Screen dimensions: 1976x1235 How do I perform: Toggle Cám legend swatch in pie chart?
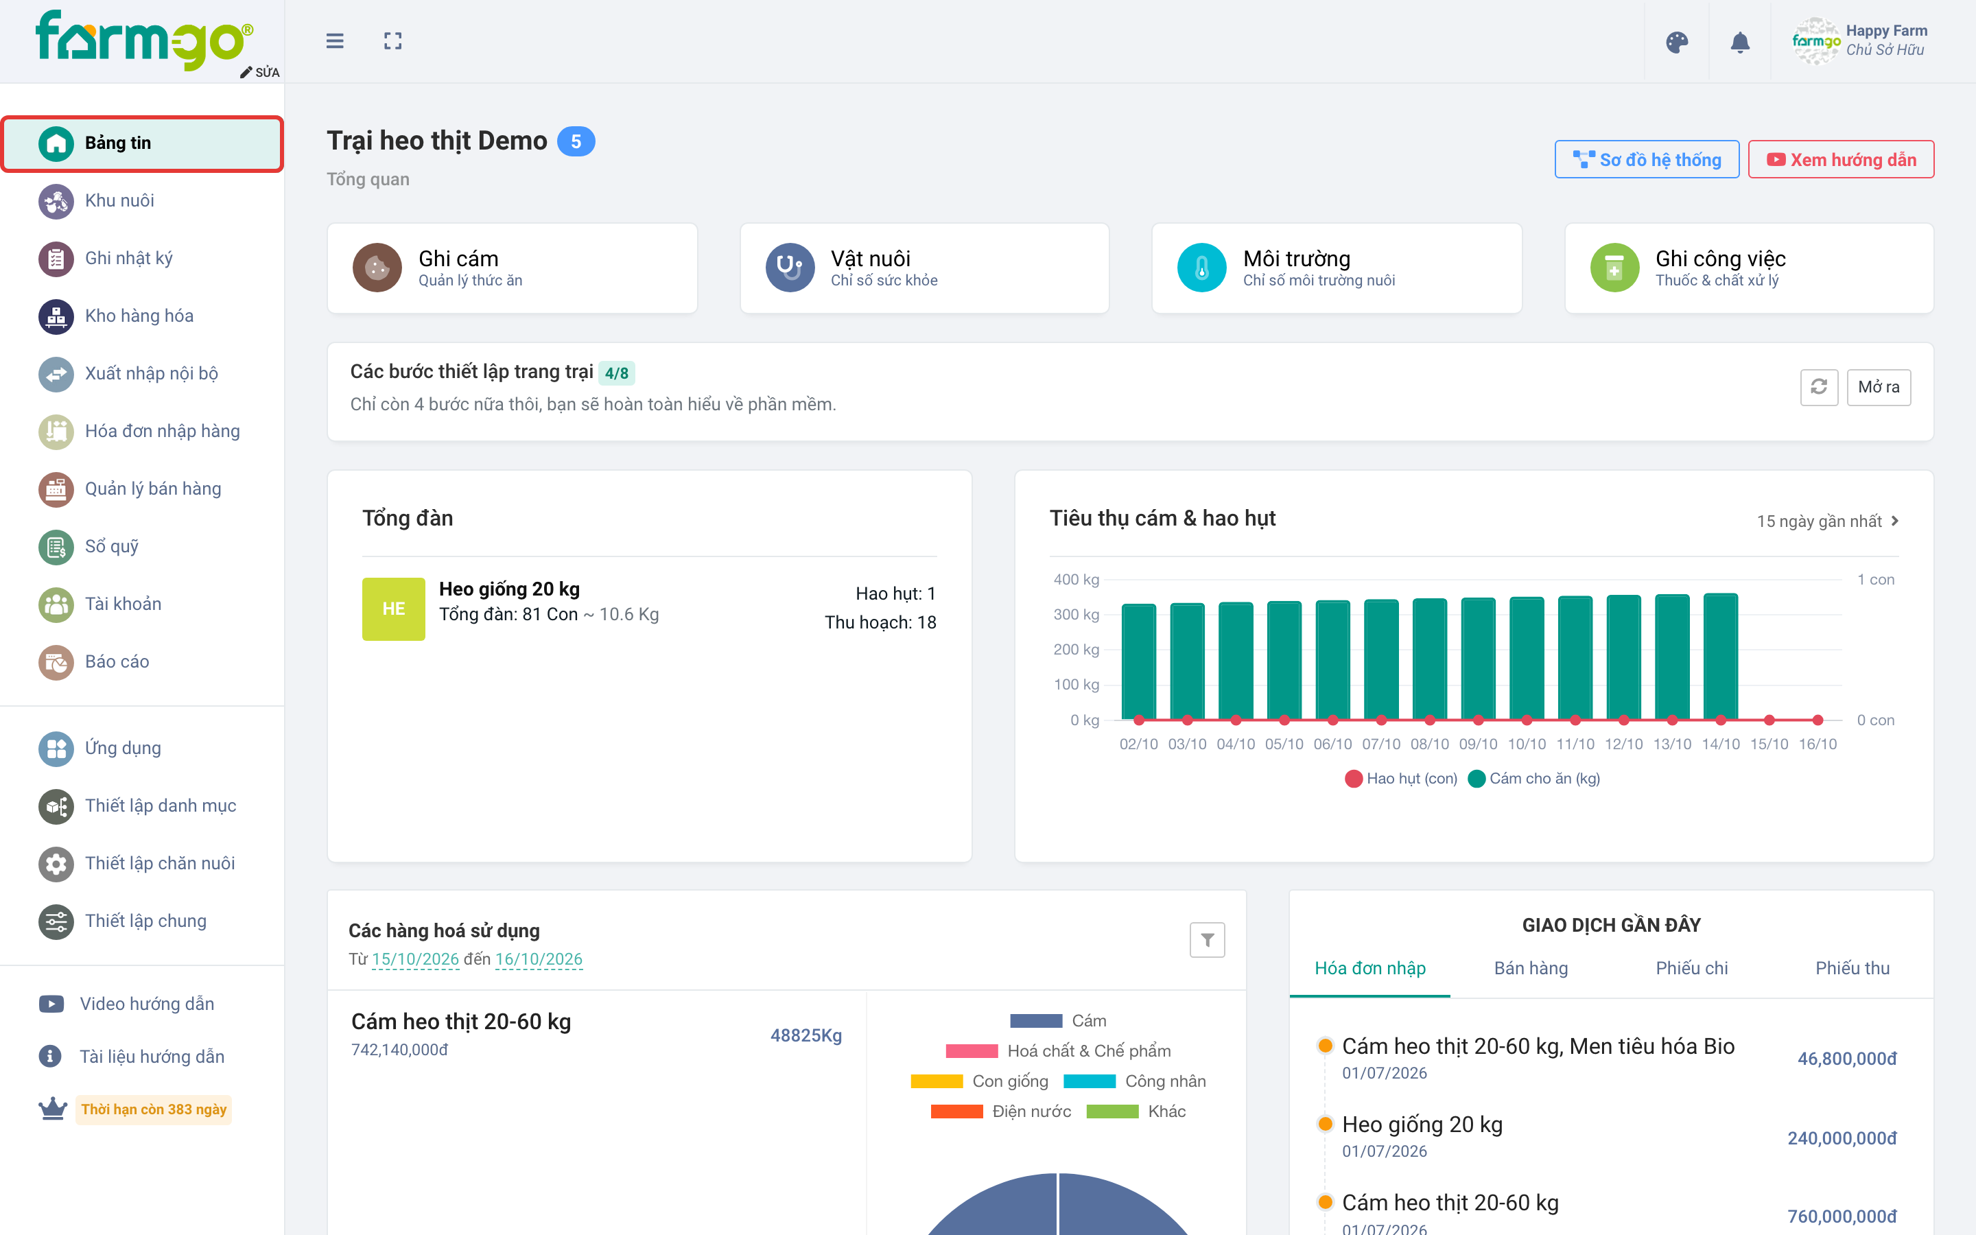[x=1035, y=1021]
